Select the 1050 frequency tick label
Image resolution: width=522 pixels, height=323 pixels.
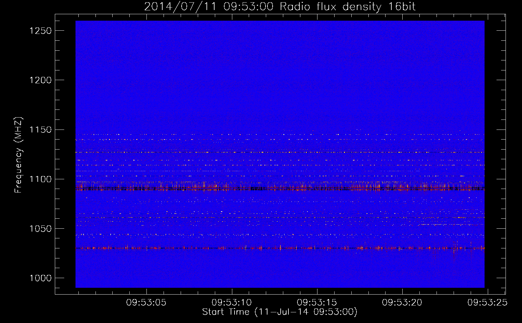41,229
